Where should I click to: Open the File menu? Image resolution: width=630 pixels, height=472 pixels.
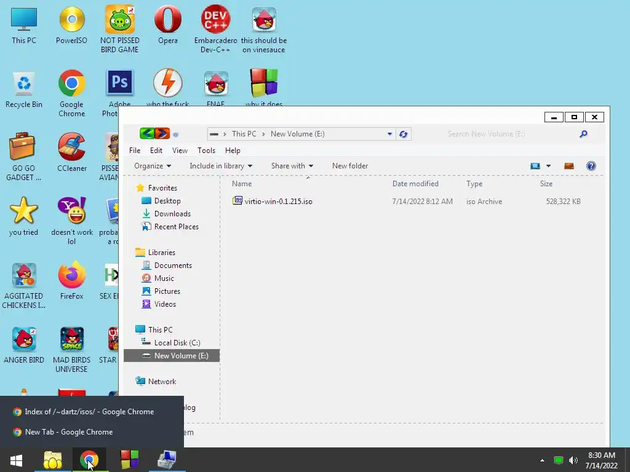135,151
